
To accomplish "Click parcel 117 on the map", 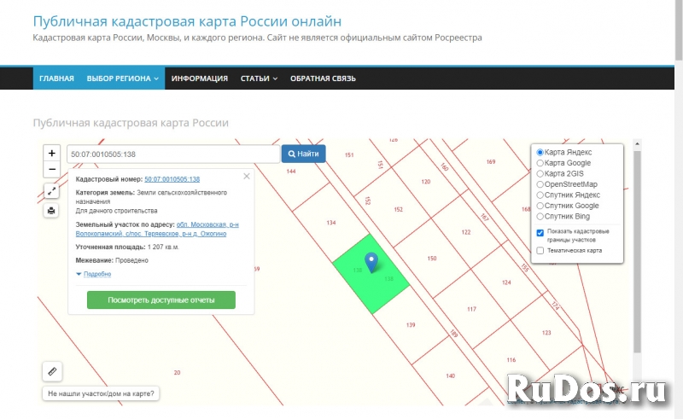I will pyautogui.click(x=472, y=309).
